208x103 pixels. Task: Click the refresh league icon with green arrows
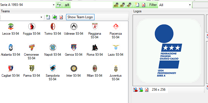59,5
